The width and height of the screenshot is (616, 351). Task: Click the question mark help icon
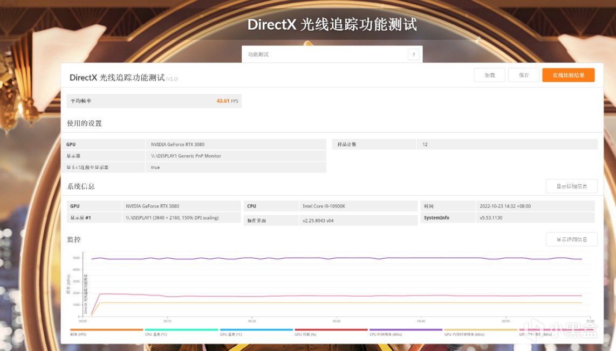tap(413, 54)
